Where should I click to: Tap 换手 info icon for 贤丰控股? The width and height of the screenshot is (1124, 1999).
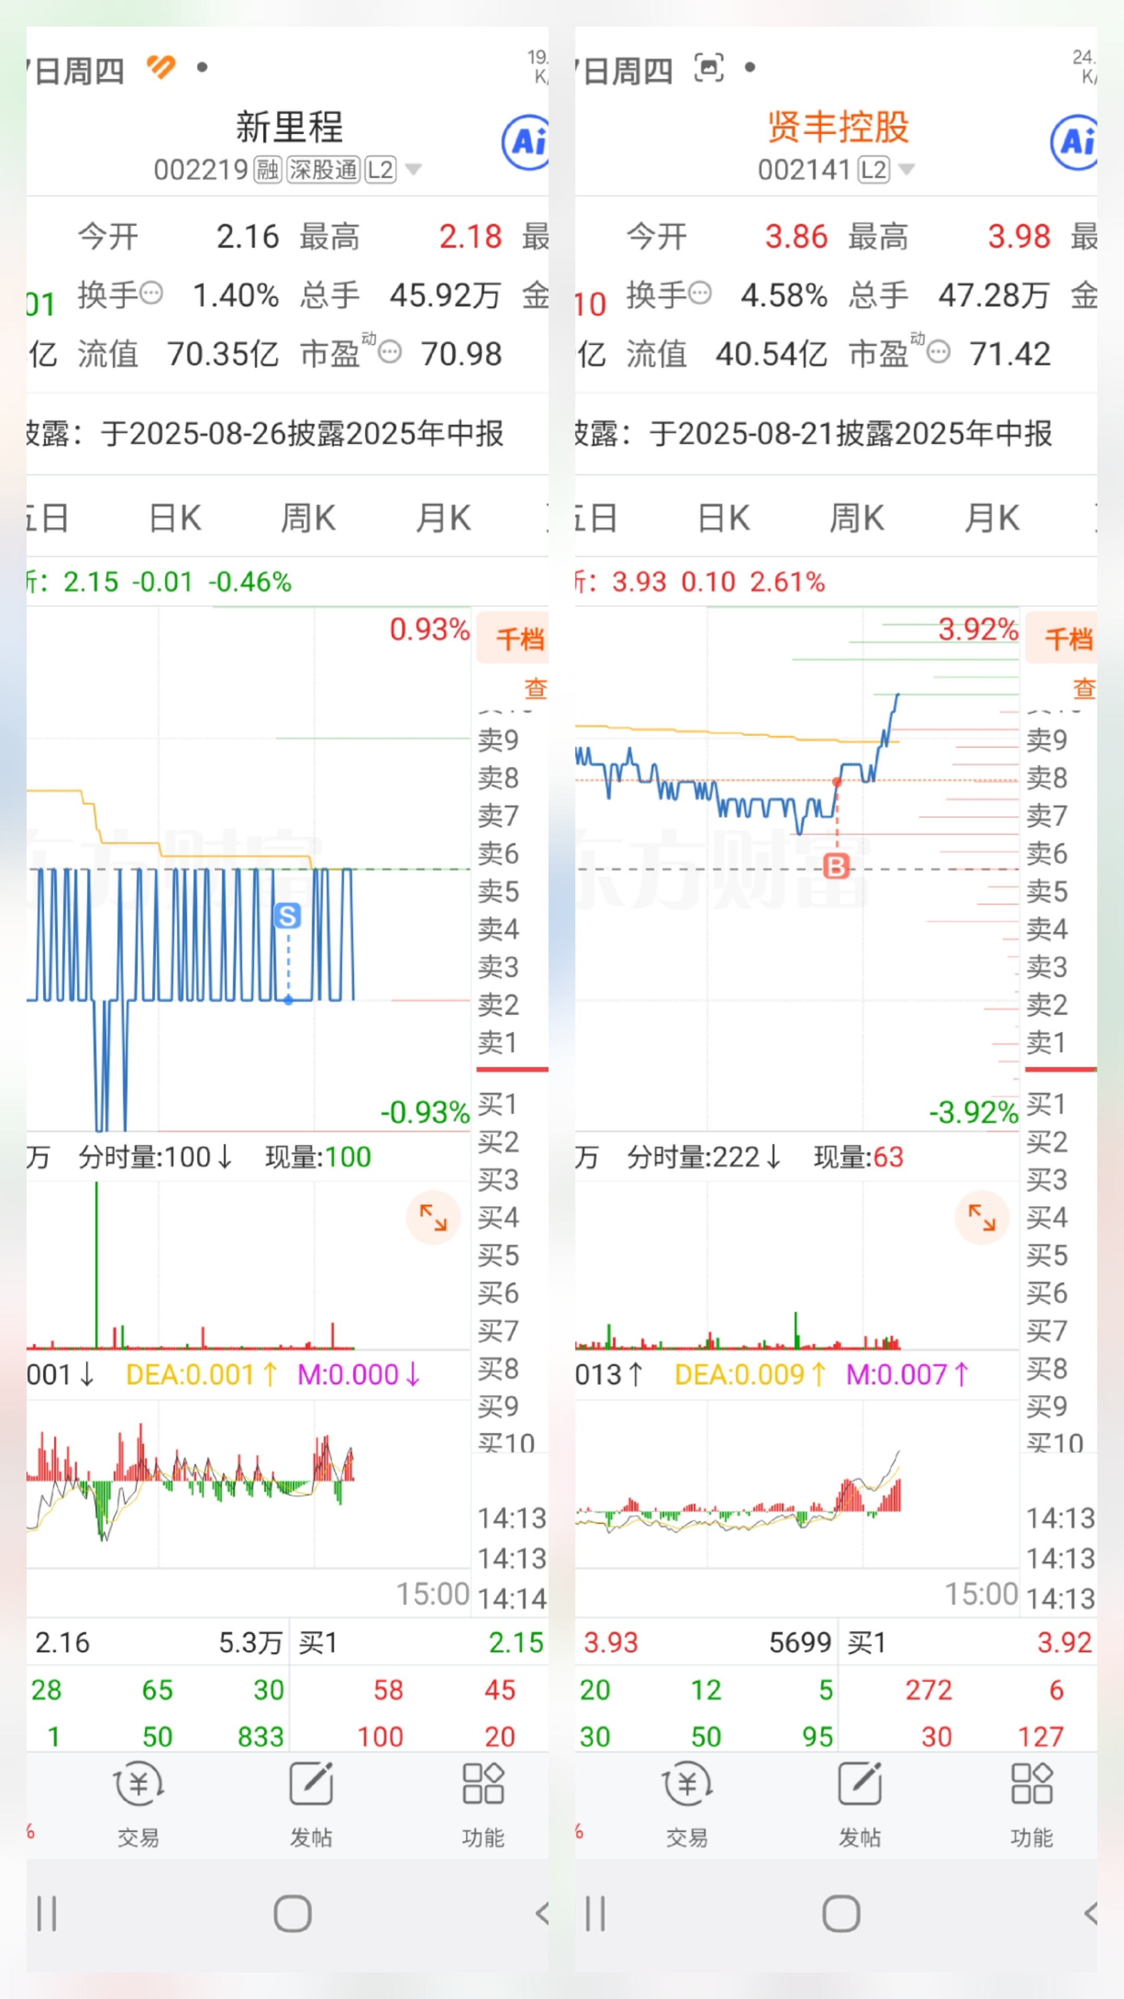(x=700, y=293)
